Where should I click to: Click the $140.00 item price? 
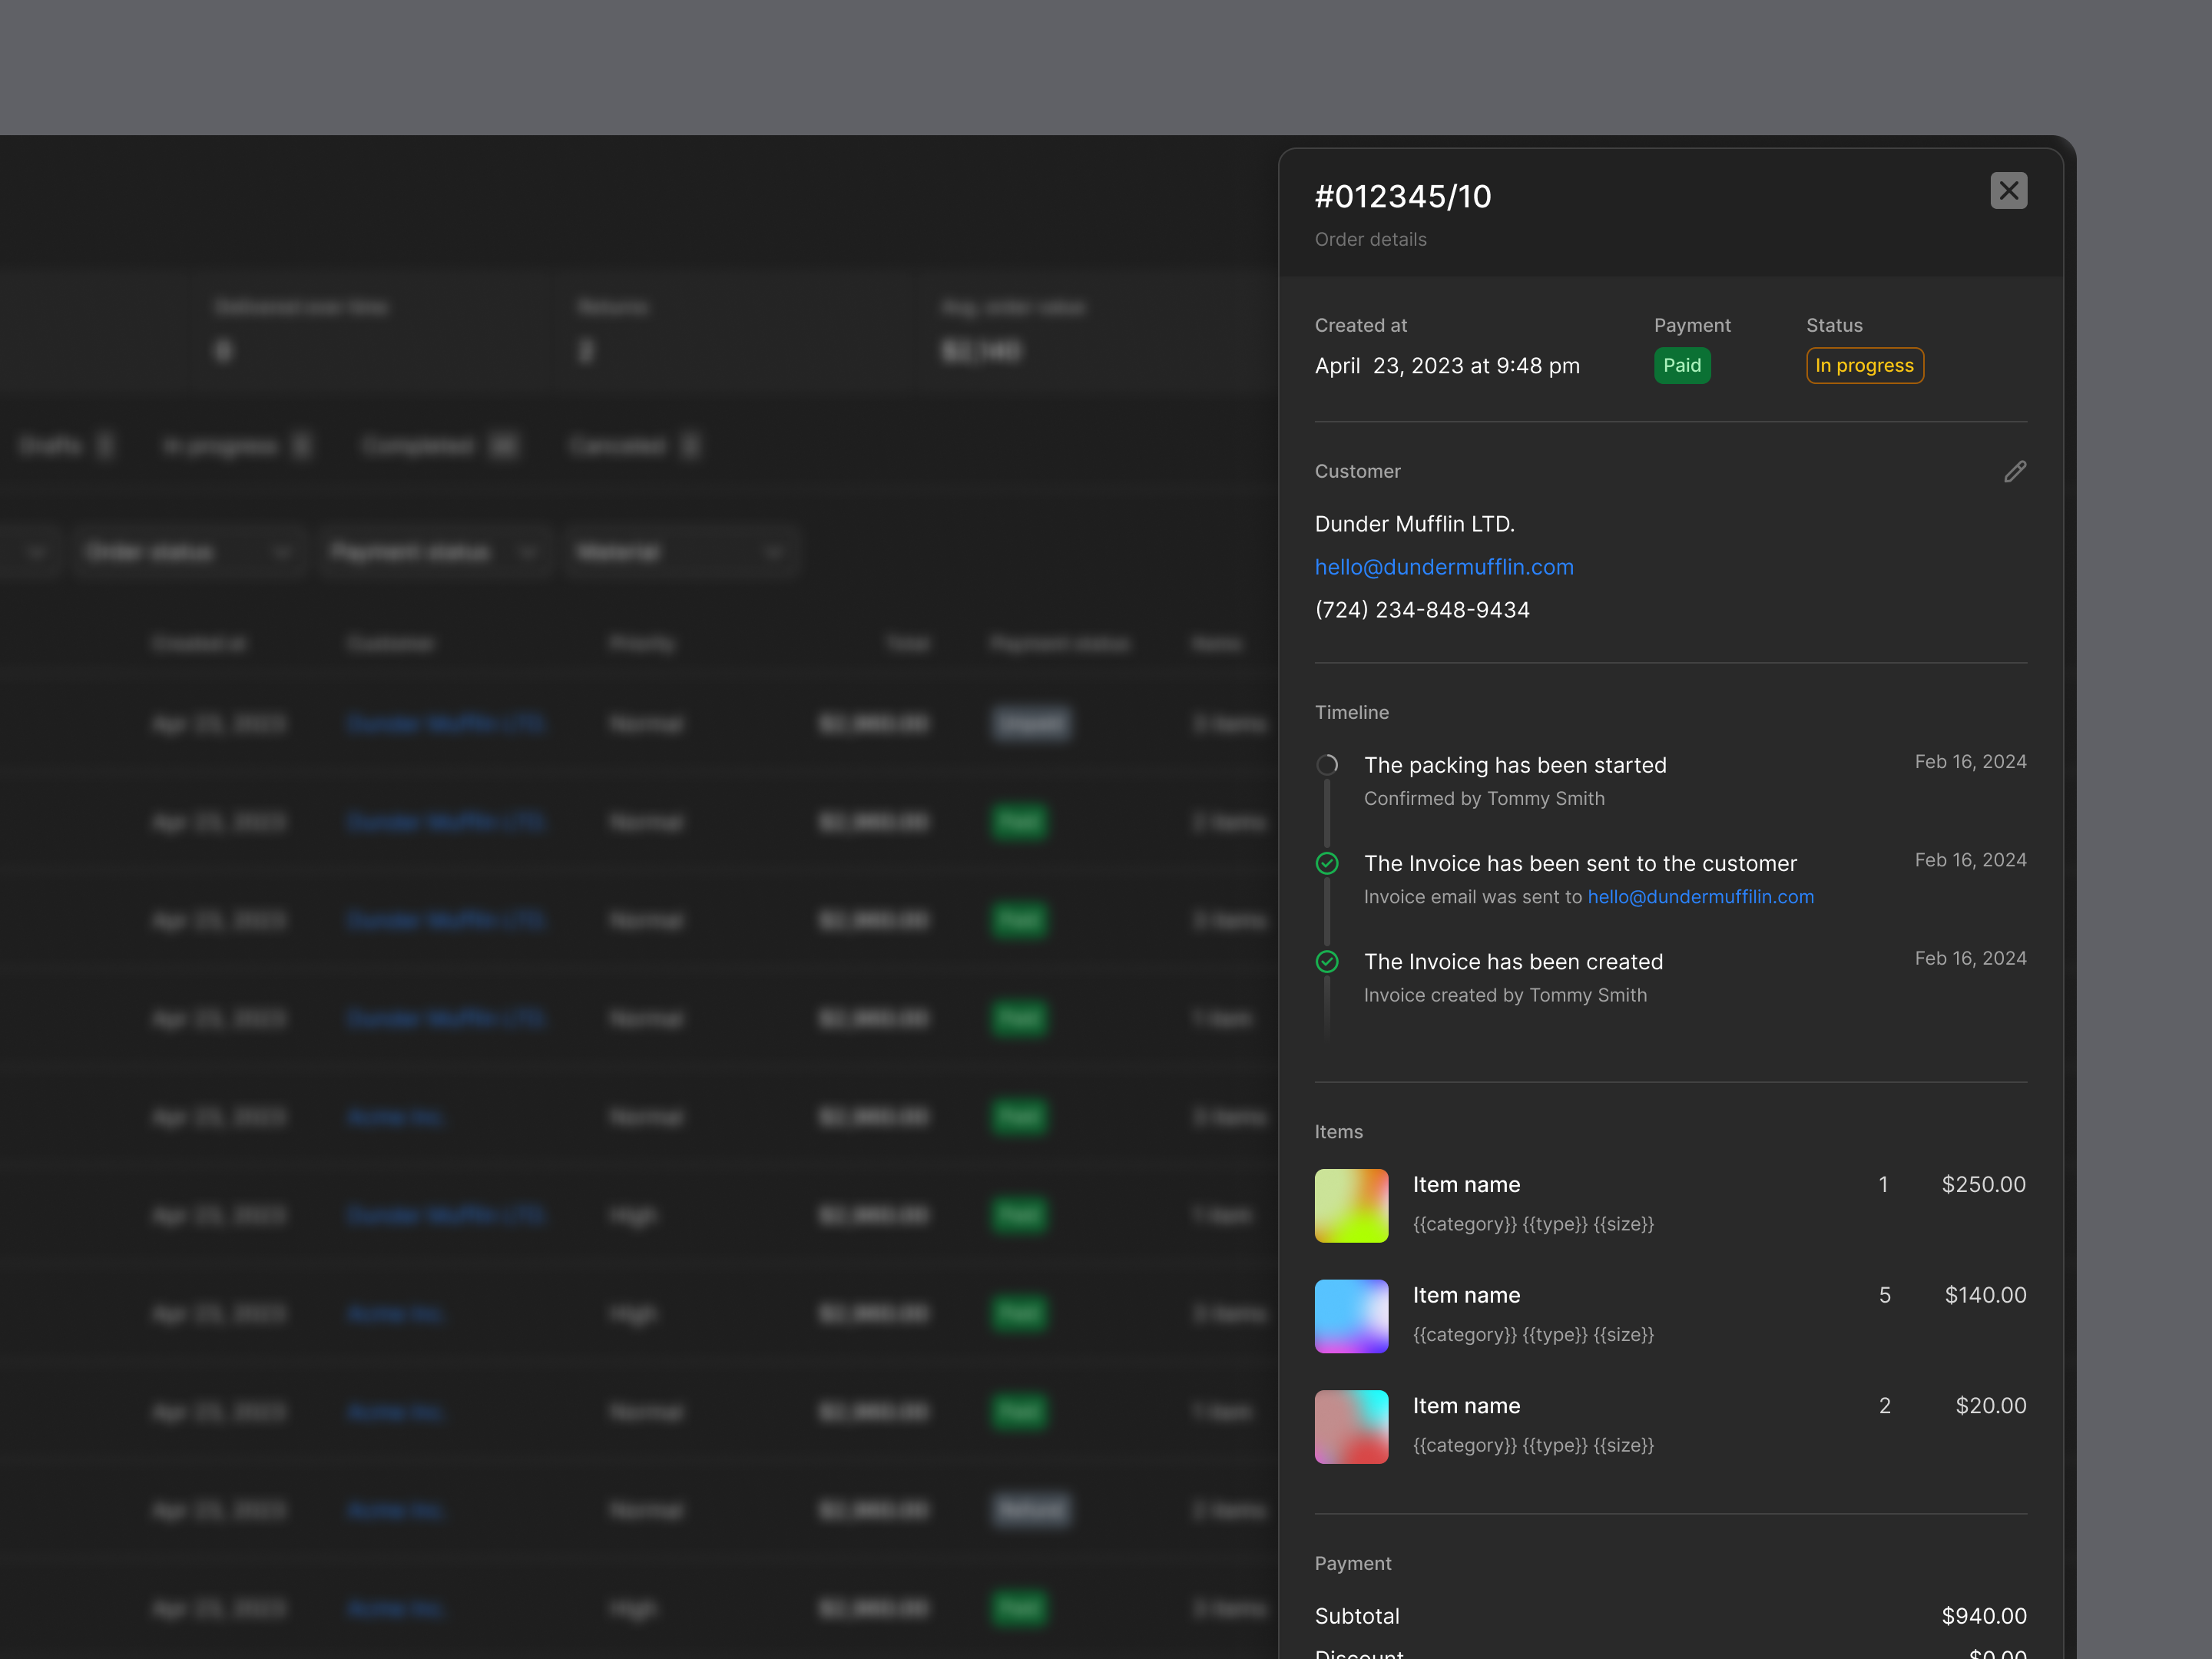(1985, 1295)
